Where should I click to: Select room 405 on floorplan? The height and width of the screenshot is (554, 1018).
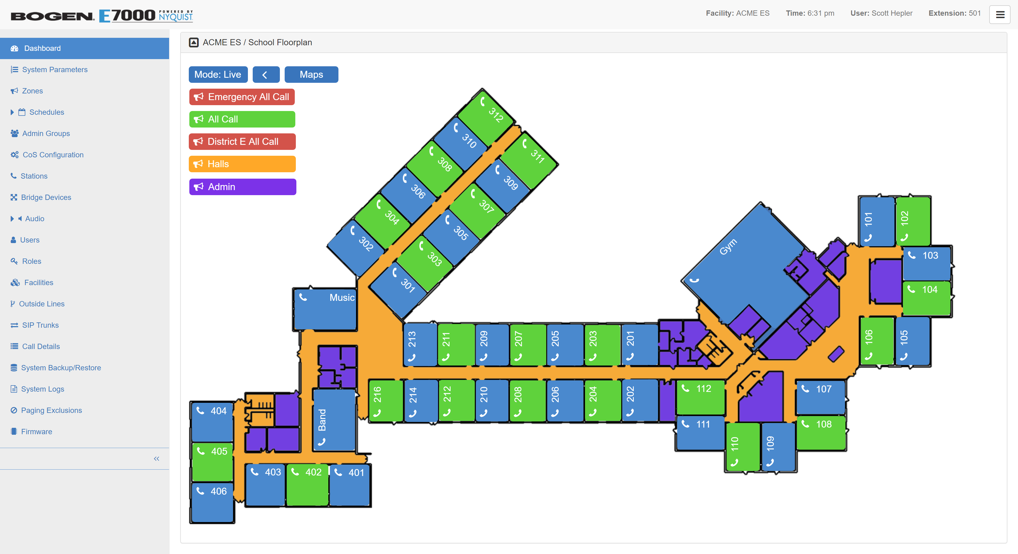pos(212,462)
